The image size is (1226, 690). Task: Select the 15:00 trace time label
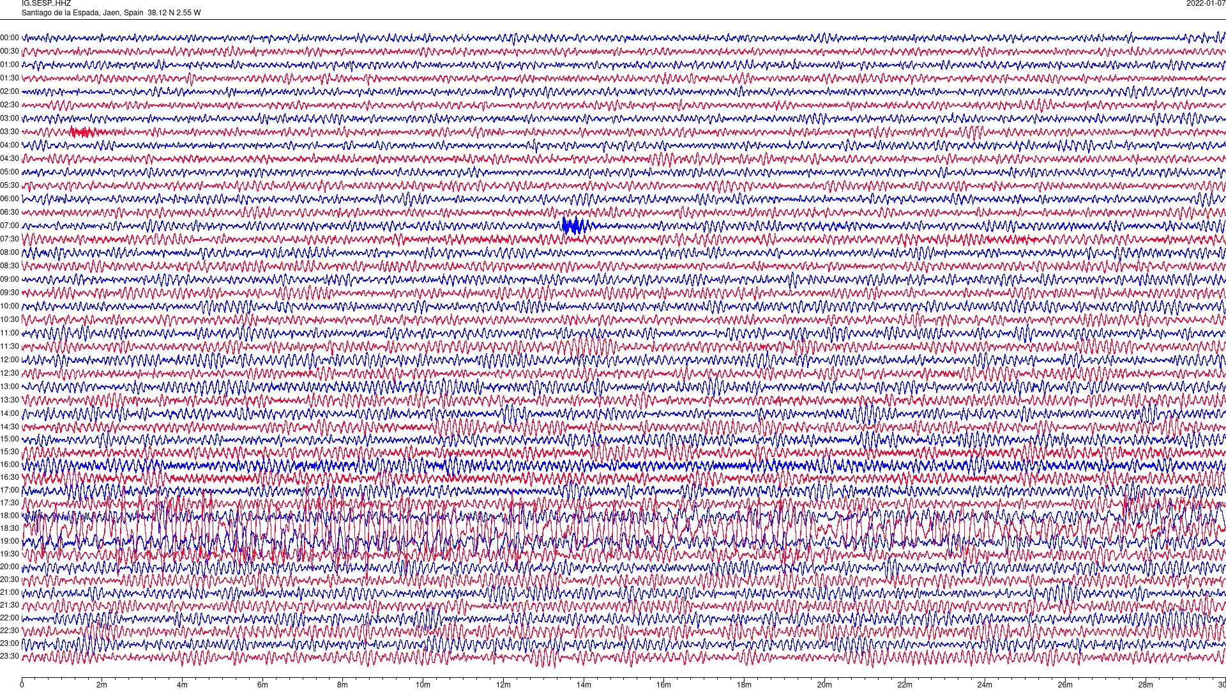pyautogui.click(x=10, y=439)
